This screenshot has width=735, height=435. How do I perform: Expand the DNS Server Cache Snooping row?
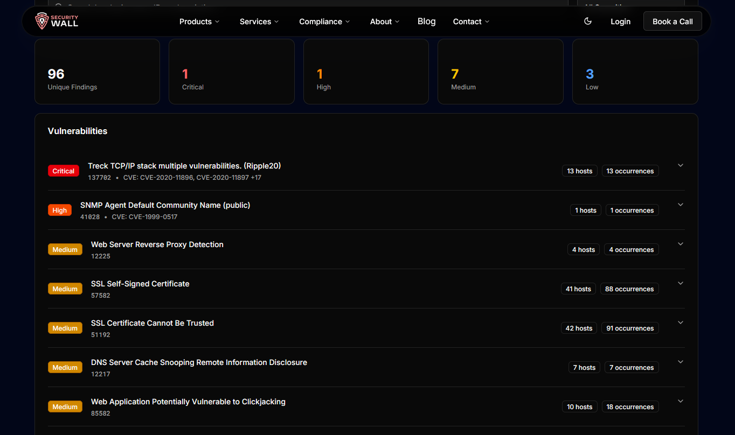[x=680, y=362]
